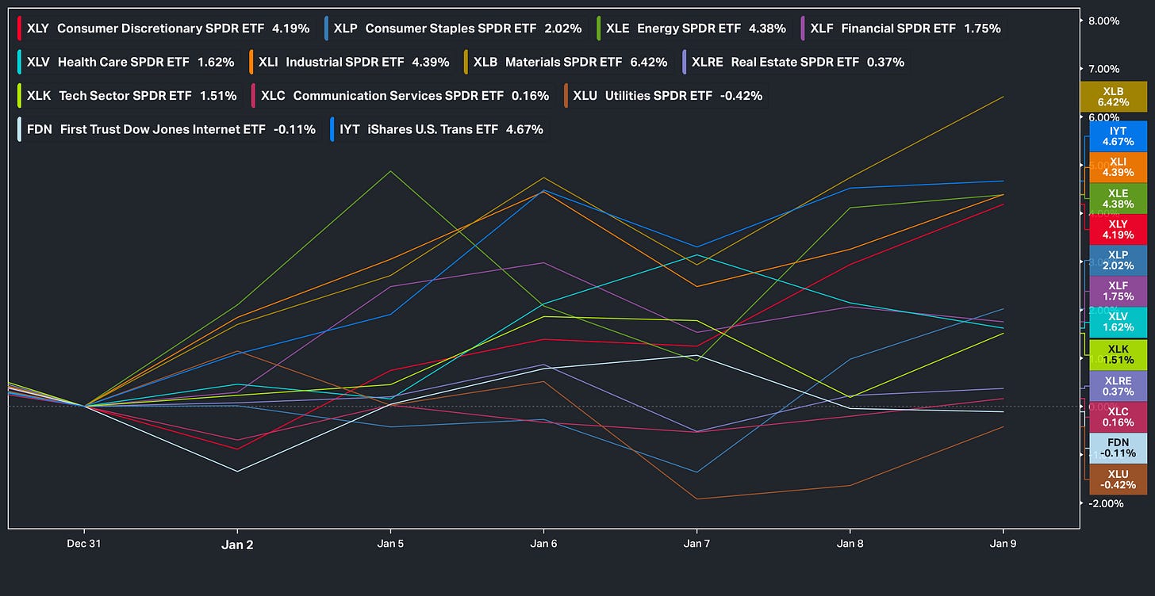Select the XLF Financial SPDR ETF legend

tap(903, 29)
